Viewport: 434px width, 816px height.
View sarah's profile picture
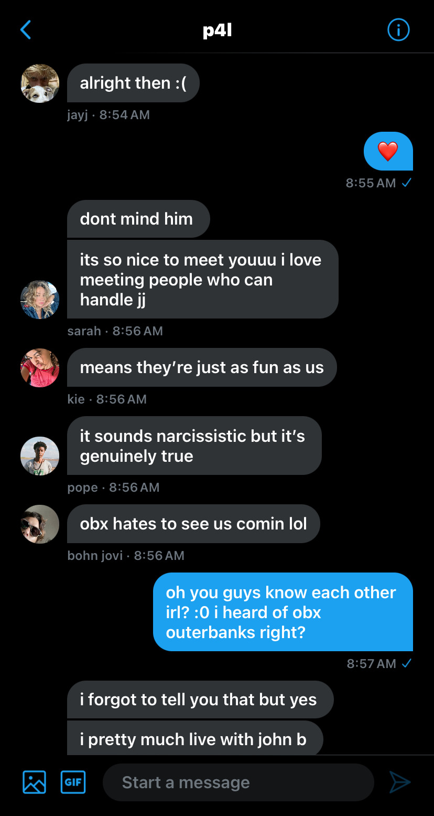click(x=40, y=299)
